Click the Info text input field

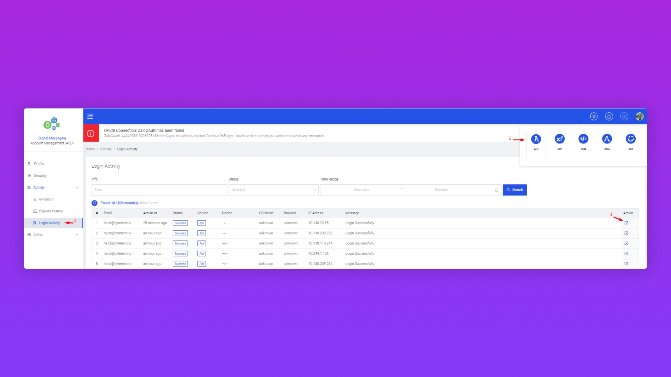click(x=159, y=190)
